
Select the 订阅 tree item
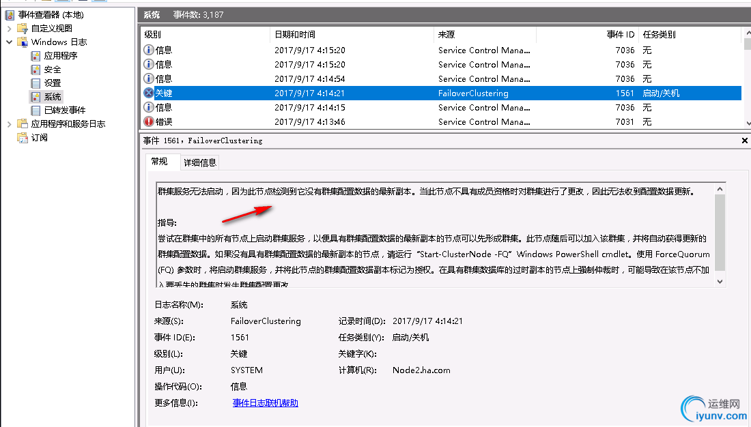coord(40,138)
